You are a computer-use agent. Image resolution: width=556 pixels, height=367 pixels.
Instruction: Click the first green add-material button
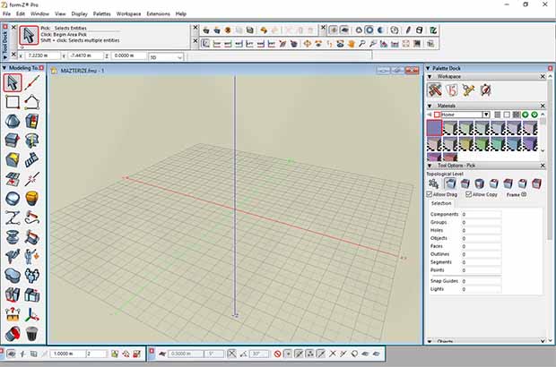526,115
